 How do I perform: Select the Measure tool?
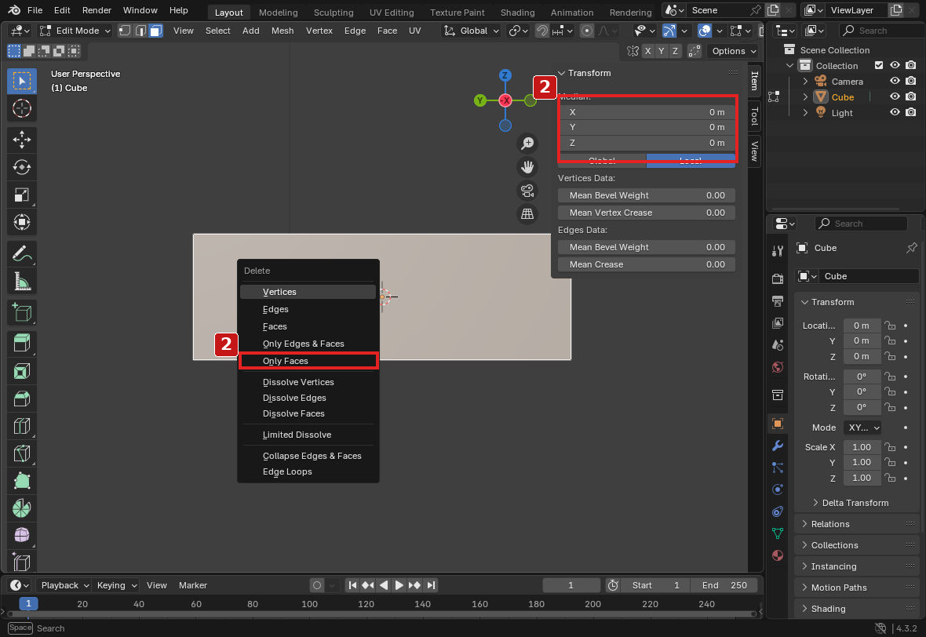[22, 282]
